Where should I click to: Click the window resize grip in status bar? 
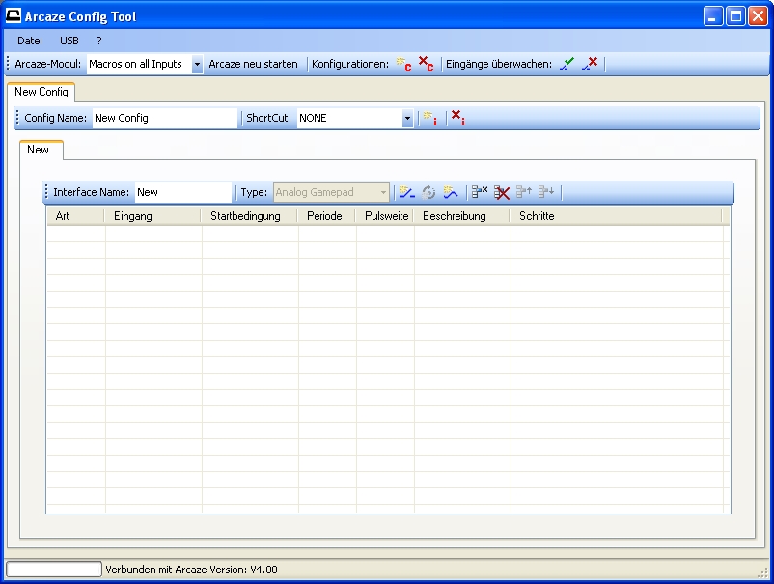click(763, 571)
